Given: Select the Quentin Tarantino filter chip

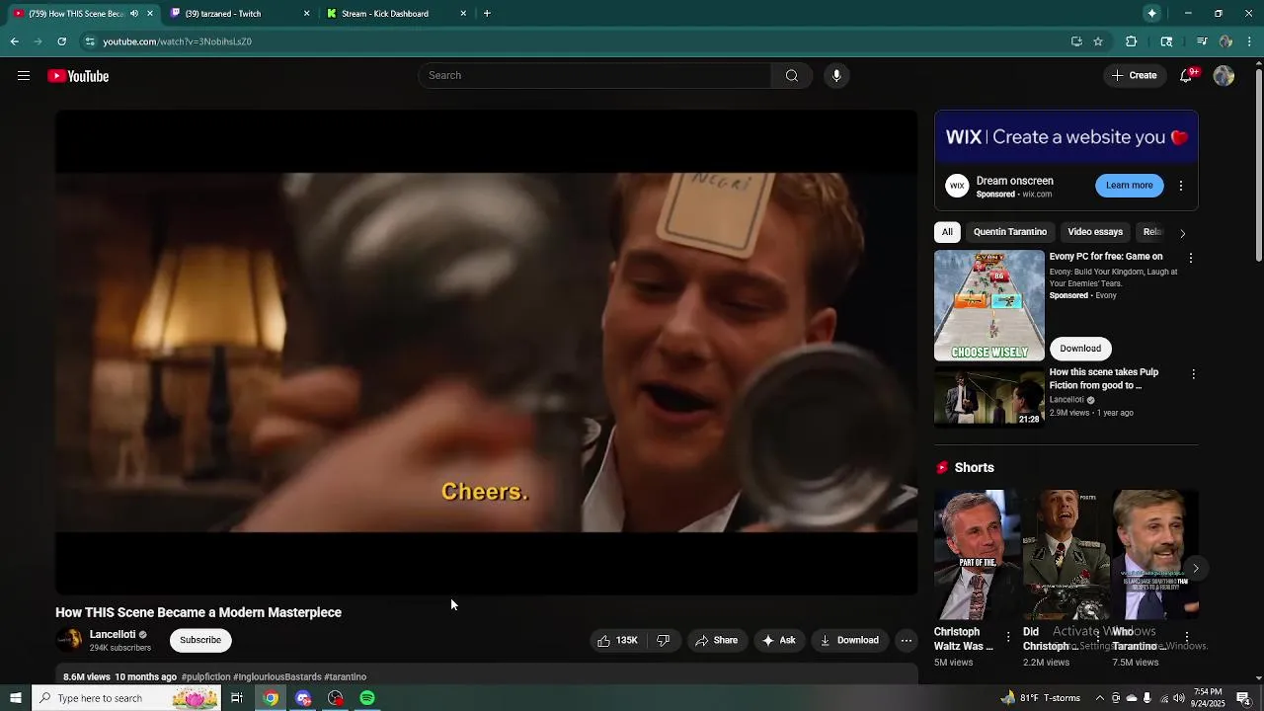Looking at the screenshot, I should pos(1009,232).
